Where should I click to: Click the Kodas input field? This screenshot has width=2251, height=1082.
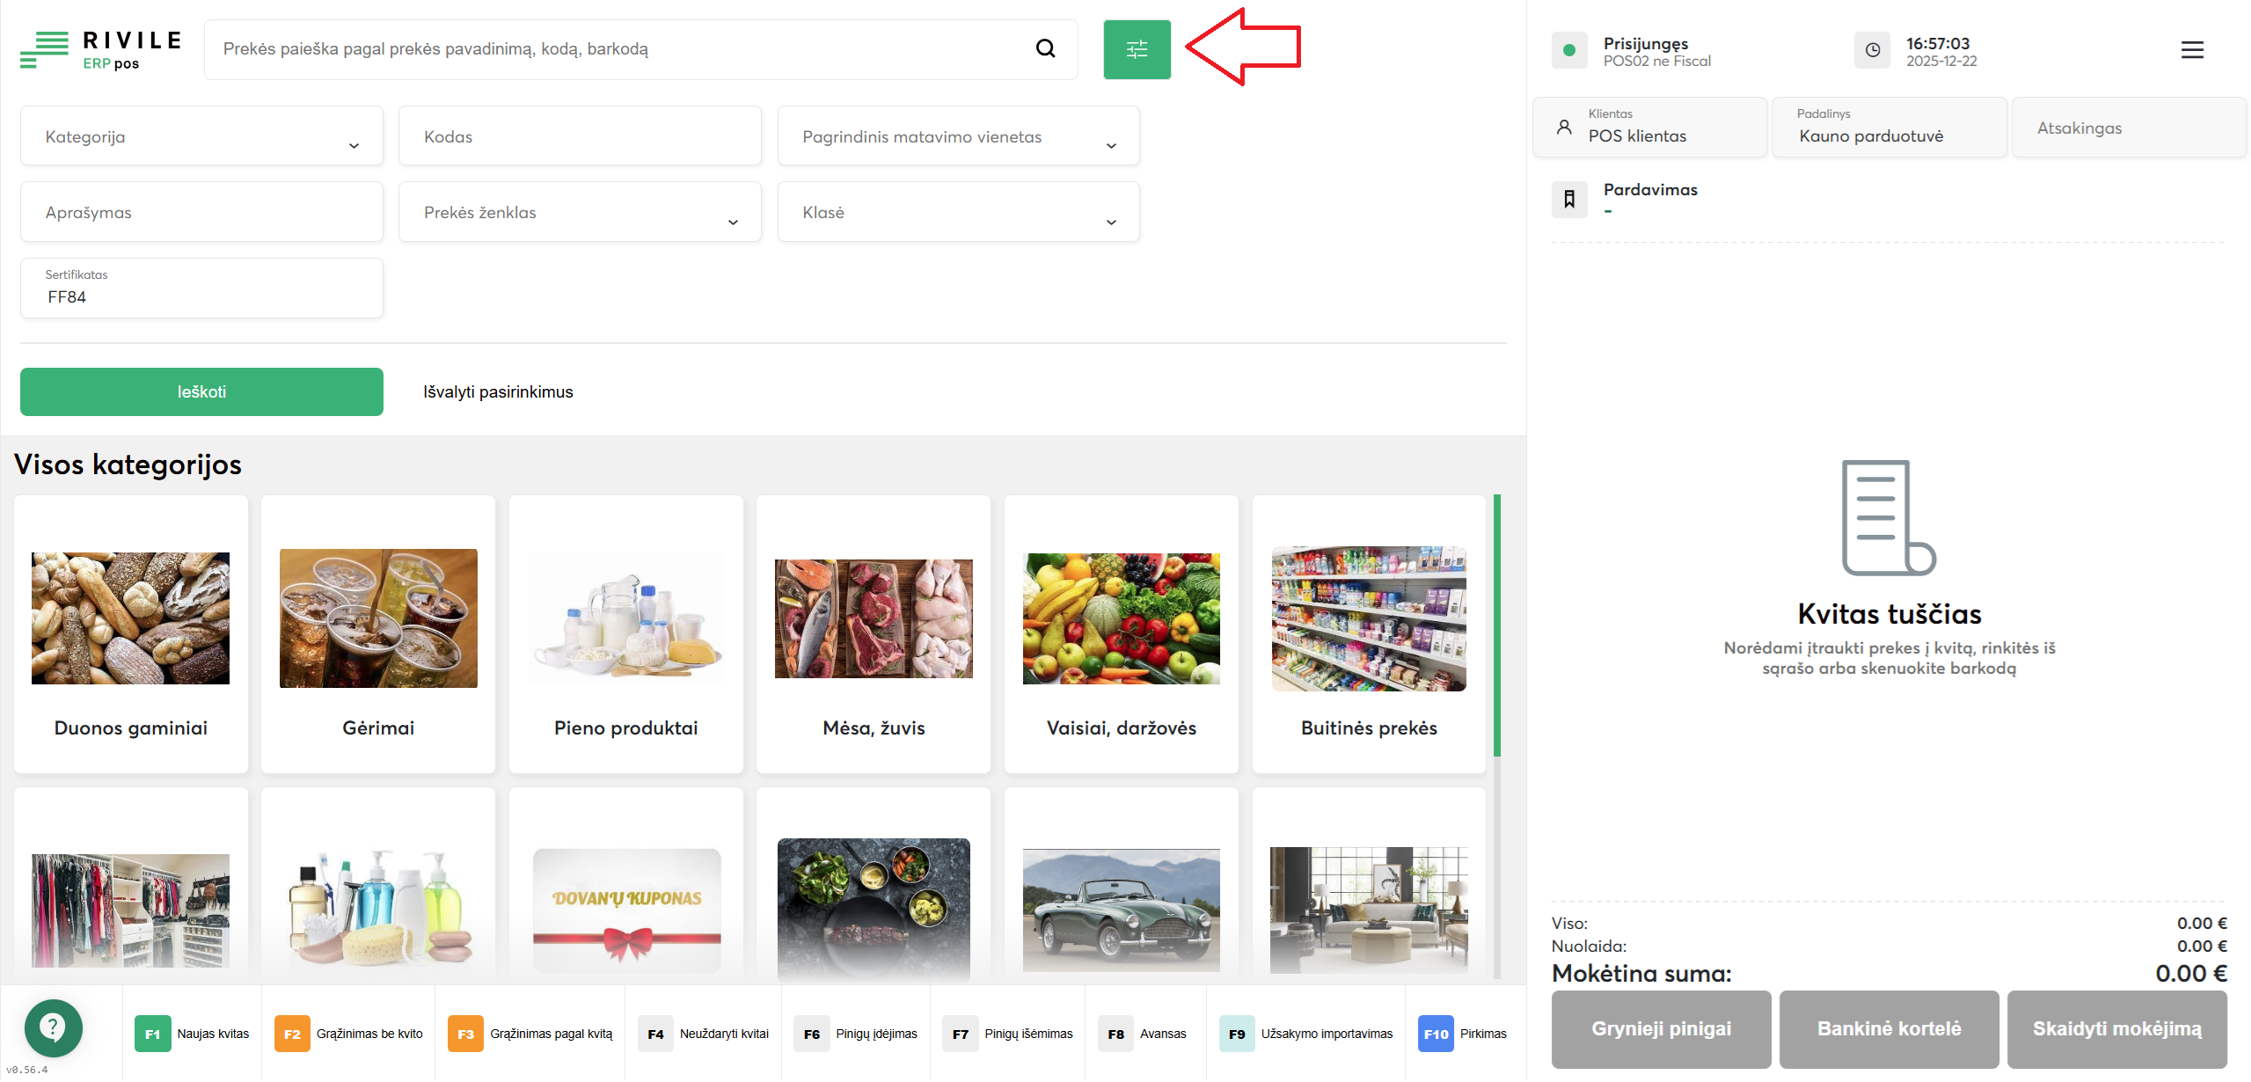click(580, 136)
